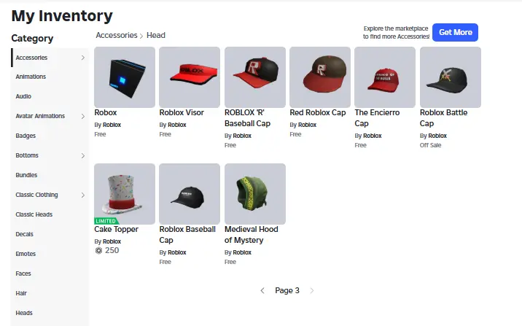Select the Roblox Visor thumbnail
The height and width of the screenshot is (326, 522).
[x=190, y=77]
